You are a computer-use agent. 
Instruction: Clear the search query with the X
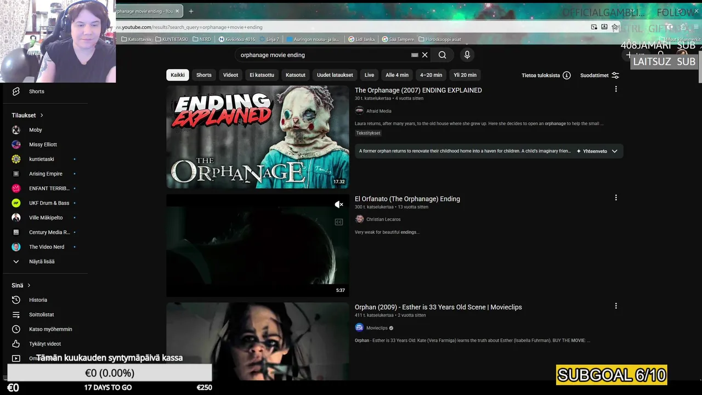[424, 55]
